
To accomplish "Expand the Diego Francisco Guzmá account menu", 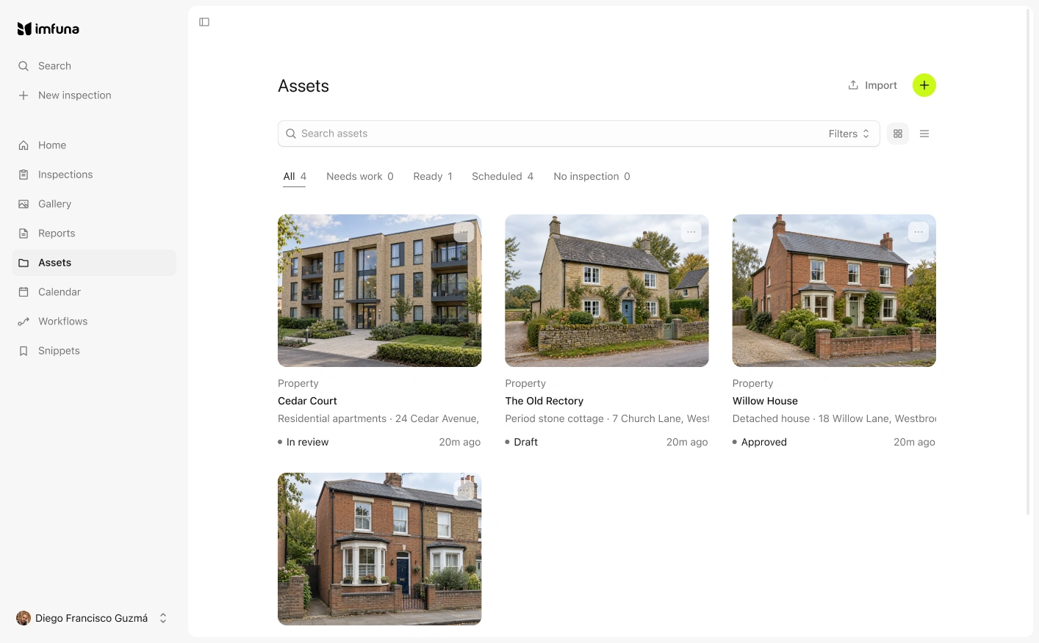I will (93, 618).
